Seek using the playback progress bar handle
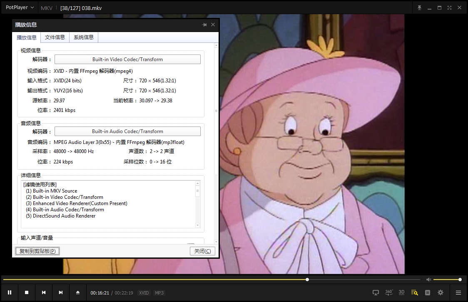 (307, 280)
